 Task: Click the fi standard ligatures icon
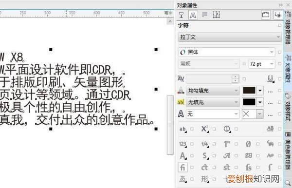[182, 168]
